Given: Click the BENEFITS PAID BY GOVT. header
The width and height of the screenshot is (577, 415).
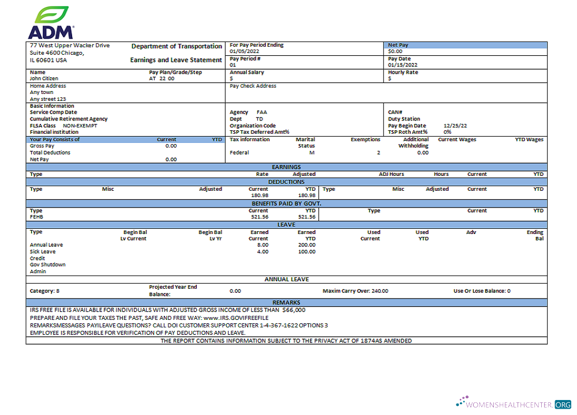Looking at the screenshot, I should click(286, 204).
